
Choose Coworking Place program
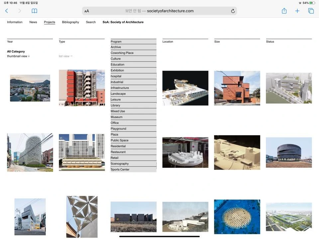click(x=134, y=53)
